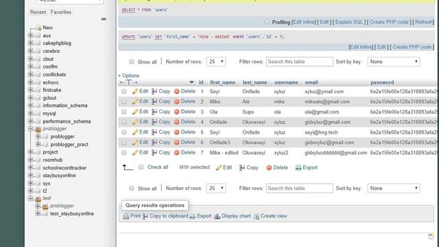Click the upper Filter rows search field
439x247 pixels.
pos(300,62)
